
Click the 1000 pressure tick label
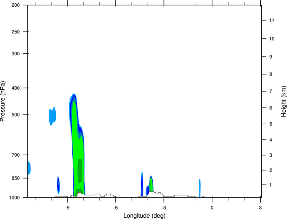[14, 198]
